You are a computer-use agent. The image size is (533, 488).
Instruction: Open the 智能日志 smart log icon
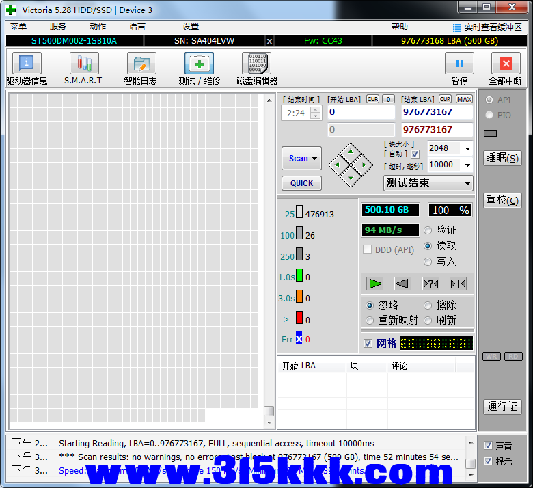141,64
